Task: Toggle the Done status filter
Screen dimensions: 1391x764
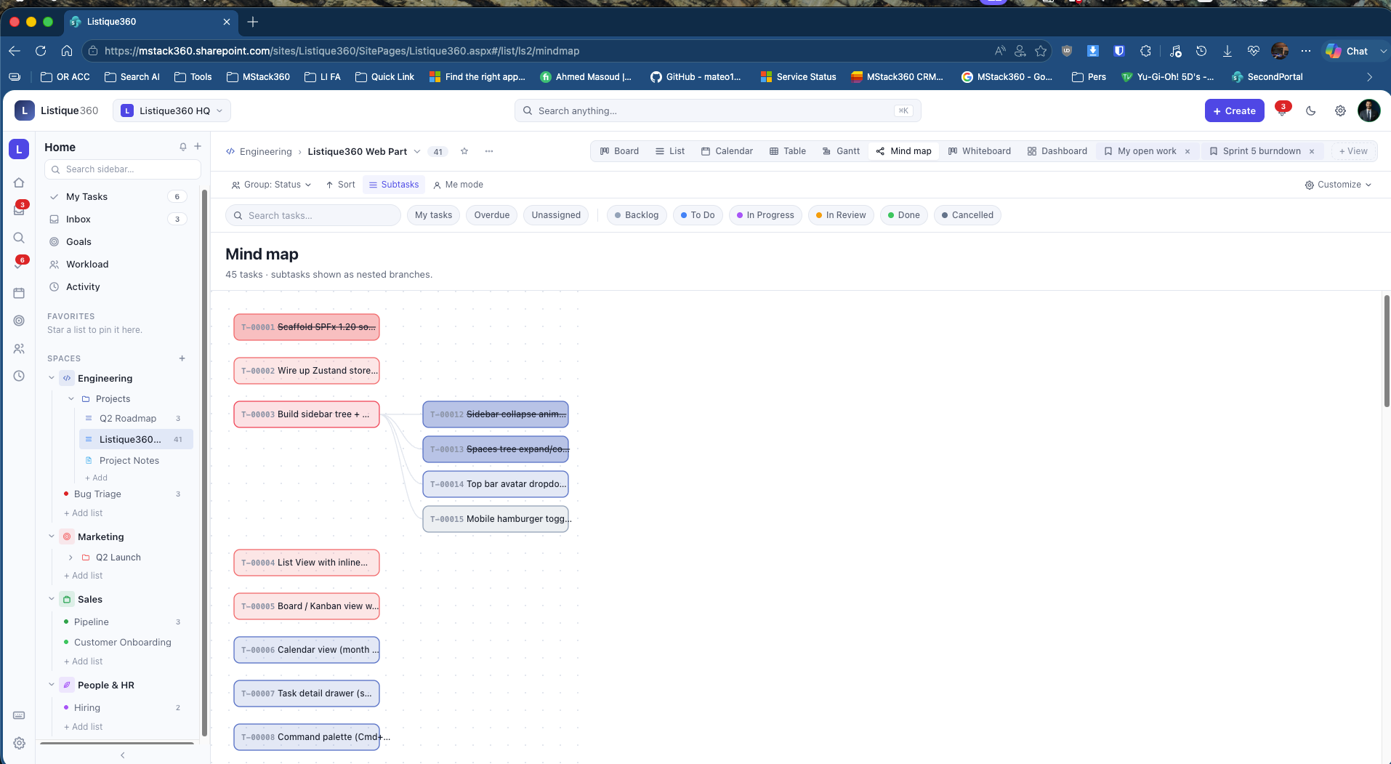Action: pyautogui.click(x=904, y=215)
